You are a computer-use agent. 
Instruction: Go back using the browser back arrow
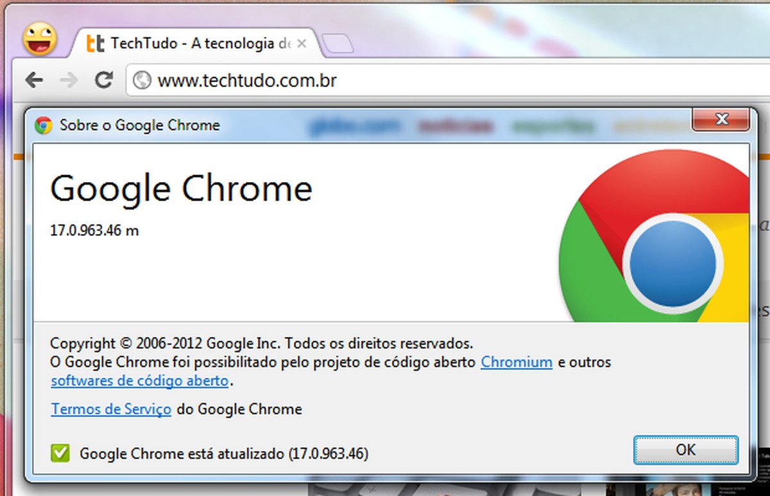[34, 80]
